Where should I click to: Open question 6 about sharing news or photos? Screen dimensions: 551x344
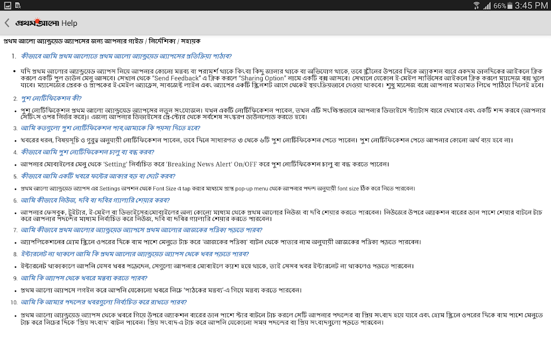[x=95, y=200]
